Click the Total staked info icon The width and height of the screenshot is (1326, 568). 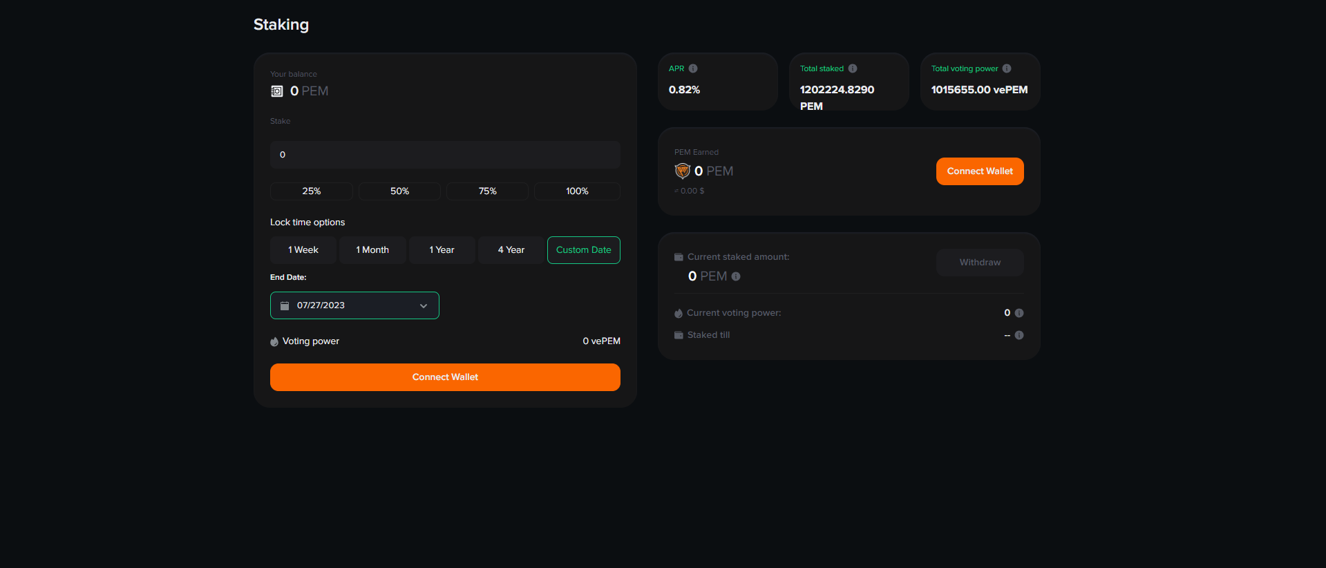(x=853, y=68)
